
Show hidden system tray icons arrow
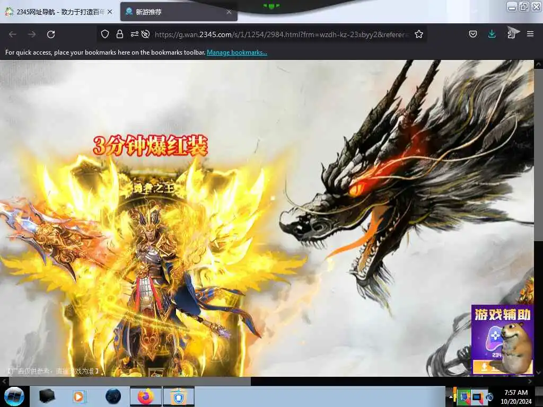point(450,397)
